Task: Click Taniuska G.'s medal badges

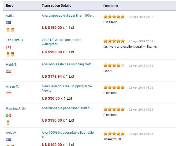Action: [10, 54]
